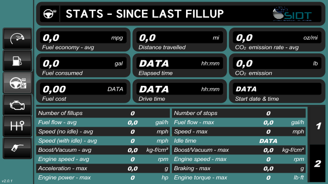This screenshot has width=328, height=184.
Task: Switch to stats page 2 tab
Action: tap(318, 164)
